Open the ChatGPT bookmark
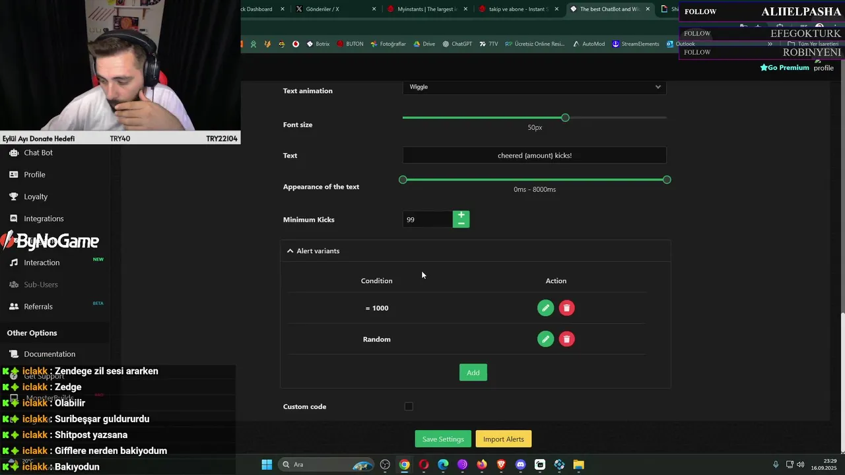Image resolution: width=845 pixels, height=475 pixels. (457, 44)
